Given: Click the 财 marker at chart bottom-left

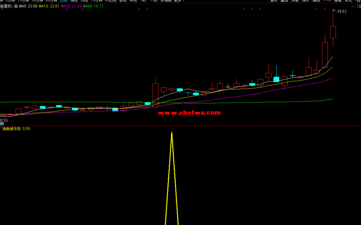Looking at the screenshot, I should pos(2,124).
